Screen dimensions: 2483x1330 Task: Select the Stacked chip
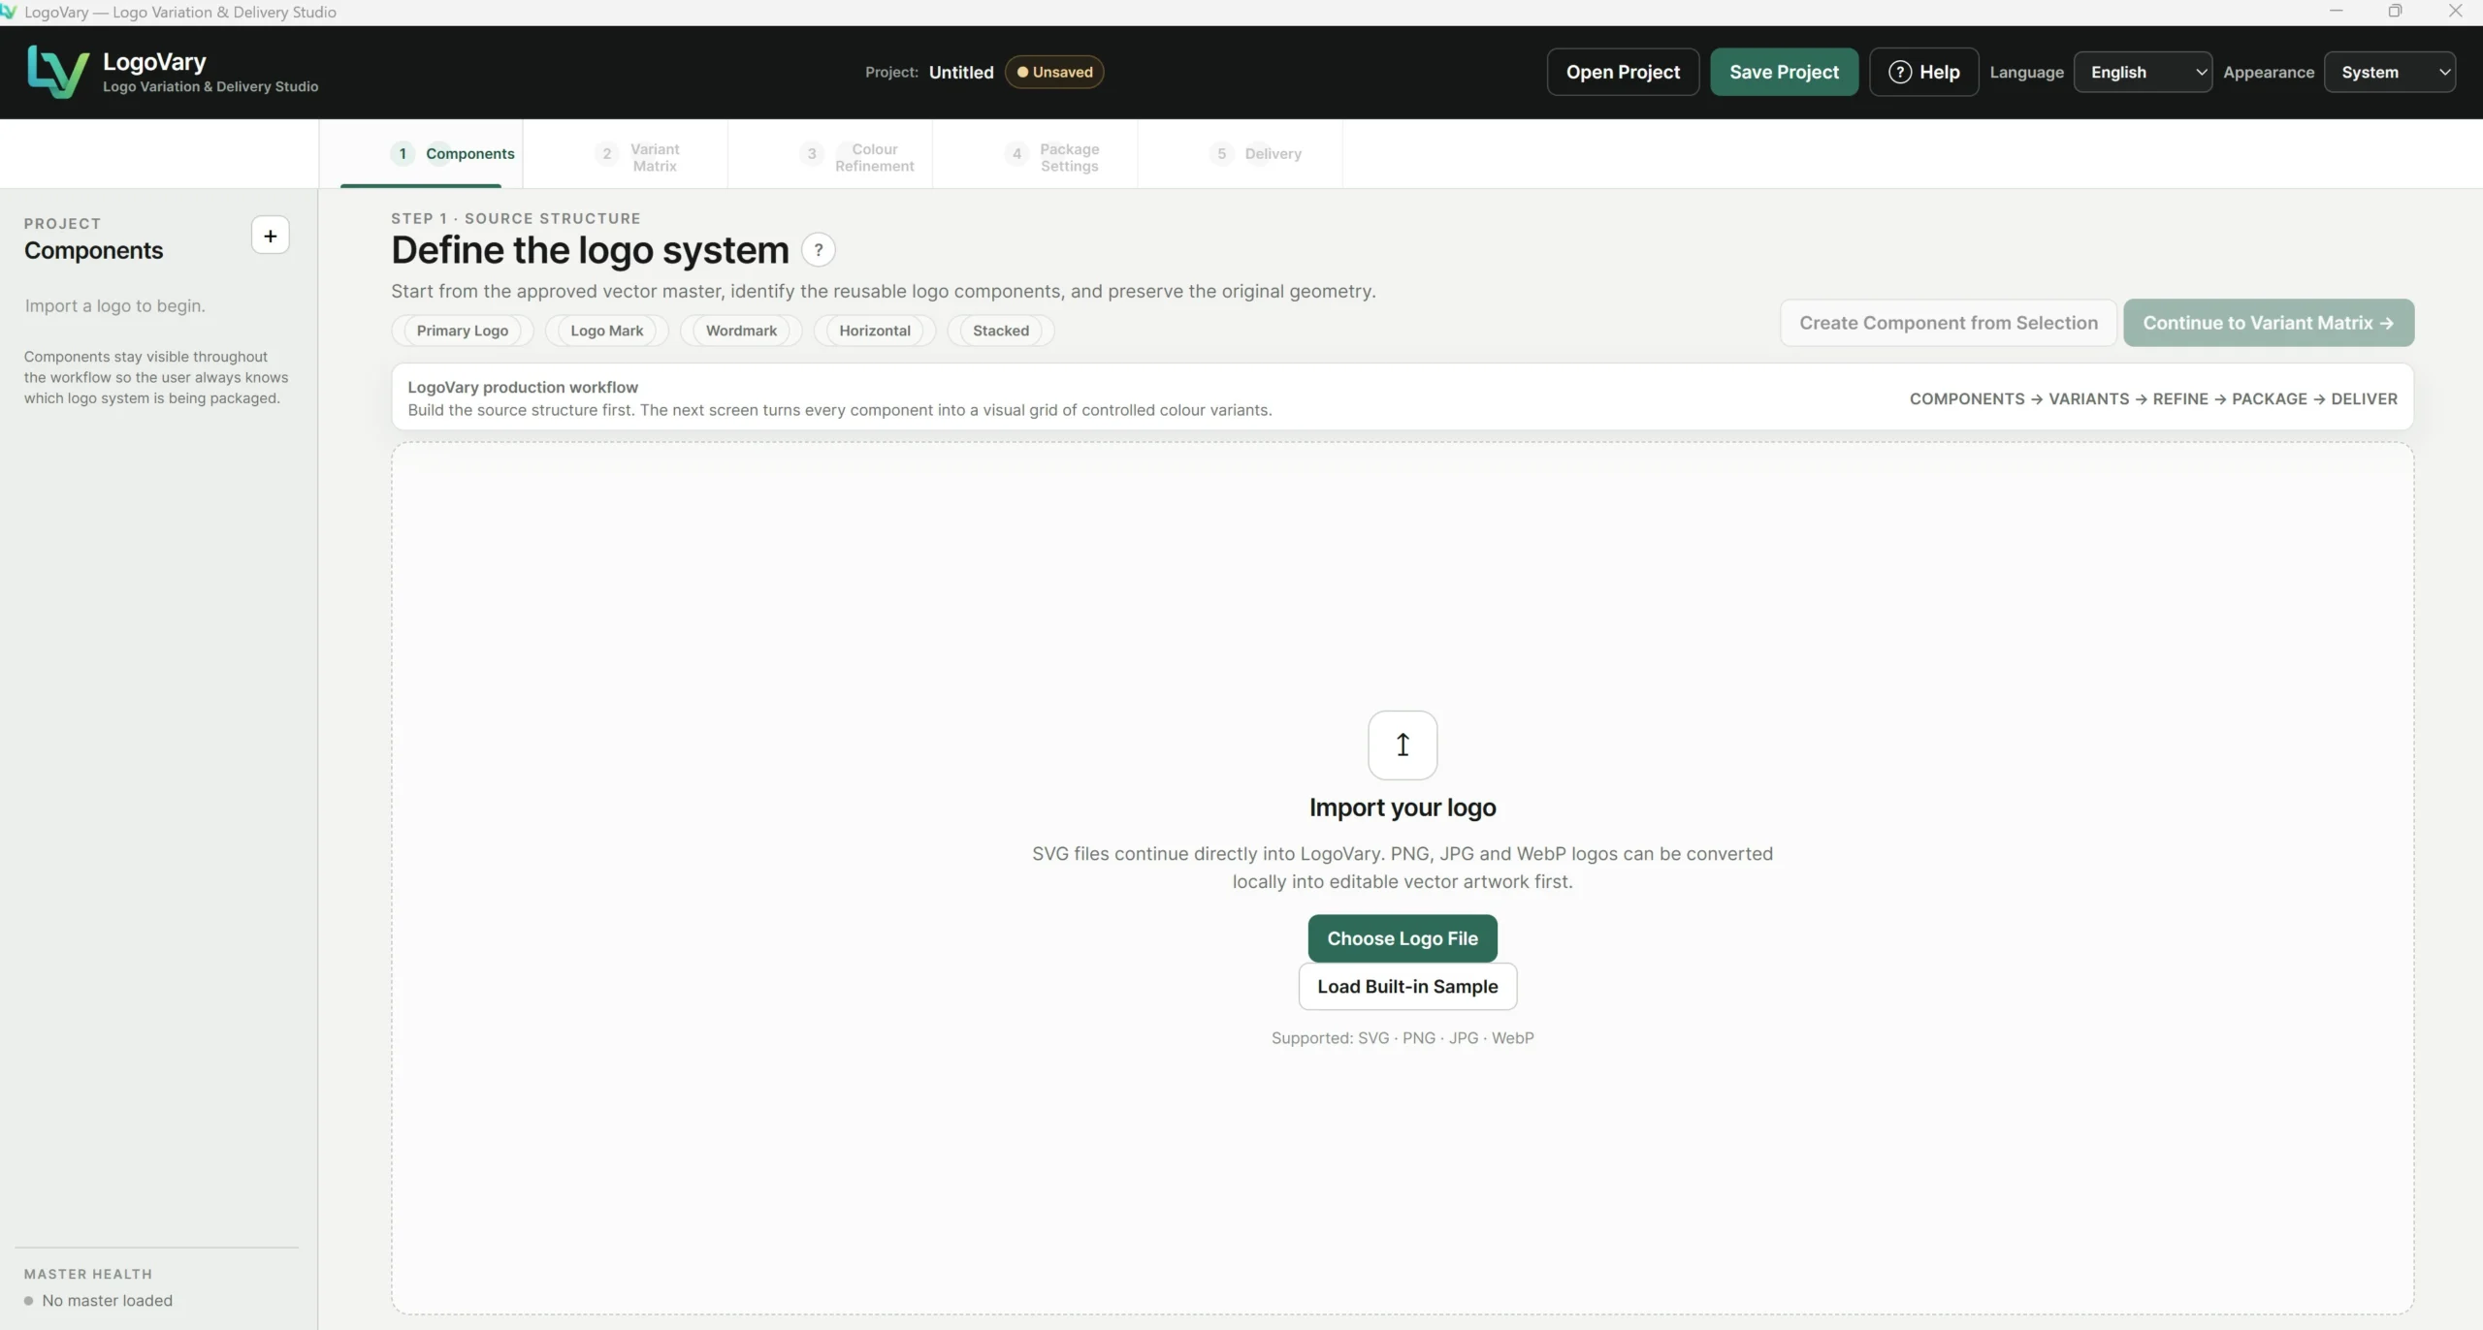pyautogui.click(x=1001, y=331)
